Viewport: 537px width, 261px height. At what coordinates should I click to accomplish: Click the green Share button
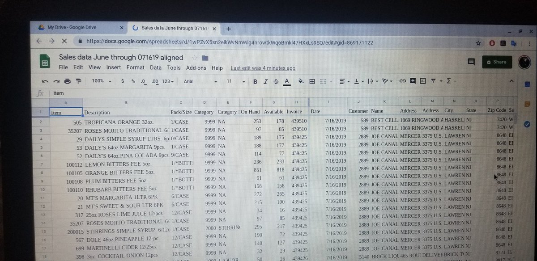[x=497, y=62]
